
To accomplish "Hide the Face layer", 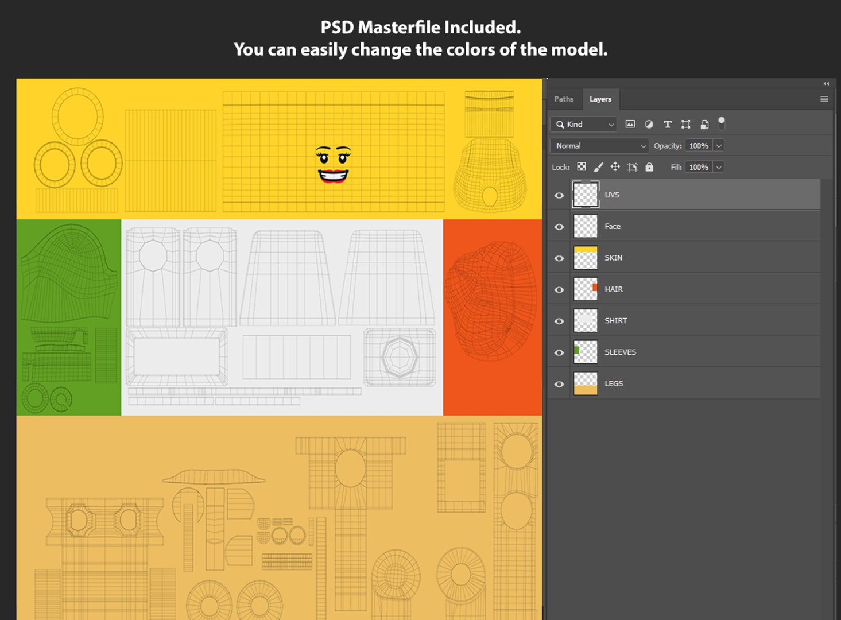I will coord(559,227).
